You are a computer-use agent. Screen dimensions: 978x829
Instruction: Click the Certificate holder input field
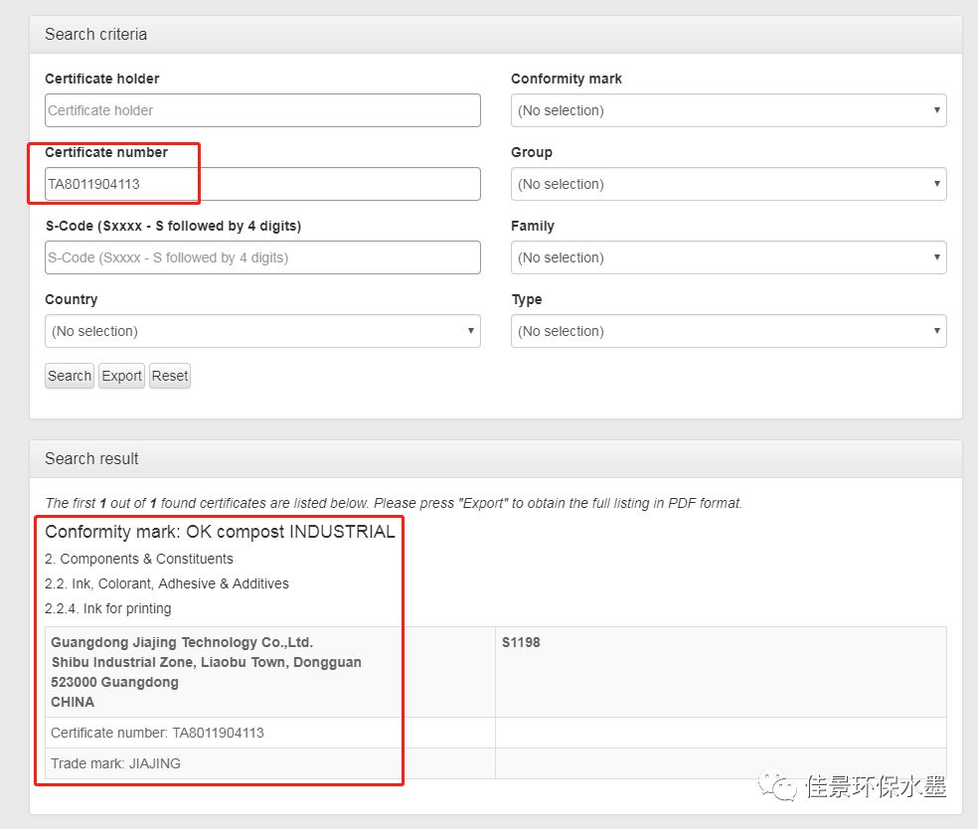pyautogui.click(x=262, y=110)
